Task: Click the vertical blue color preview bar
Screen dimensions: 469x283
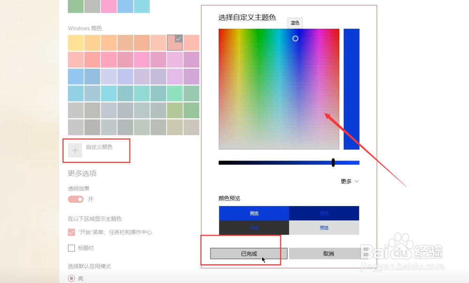Action: point(351,89)
